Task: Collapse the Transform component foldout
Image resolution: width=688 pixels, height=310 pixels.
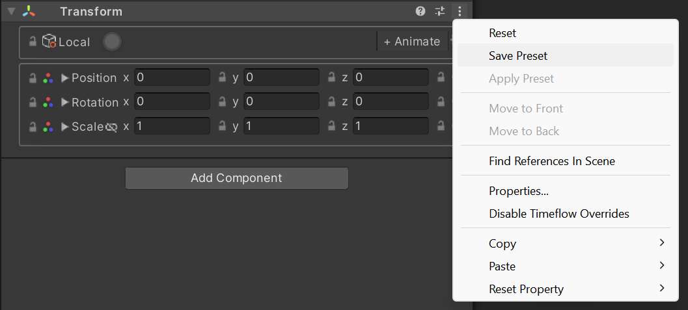Action: [11, 12]
